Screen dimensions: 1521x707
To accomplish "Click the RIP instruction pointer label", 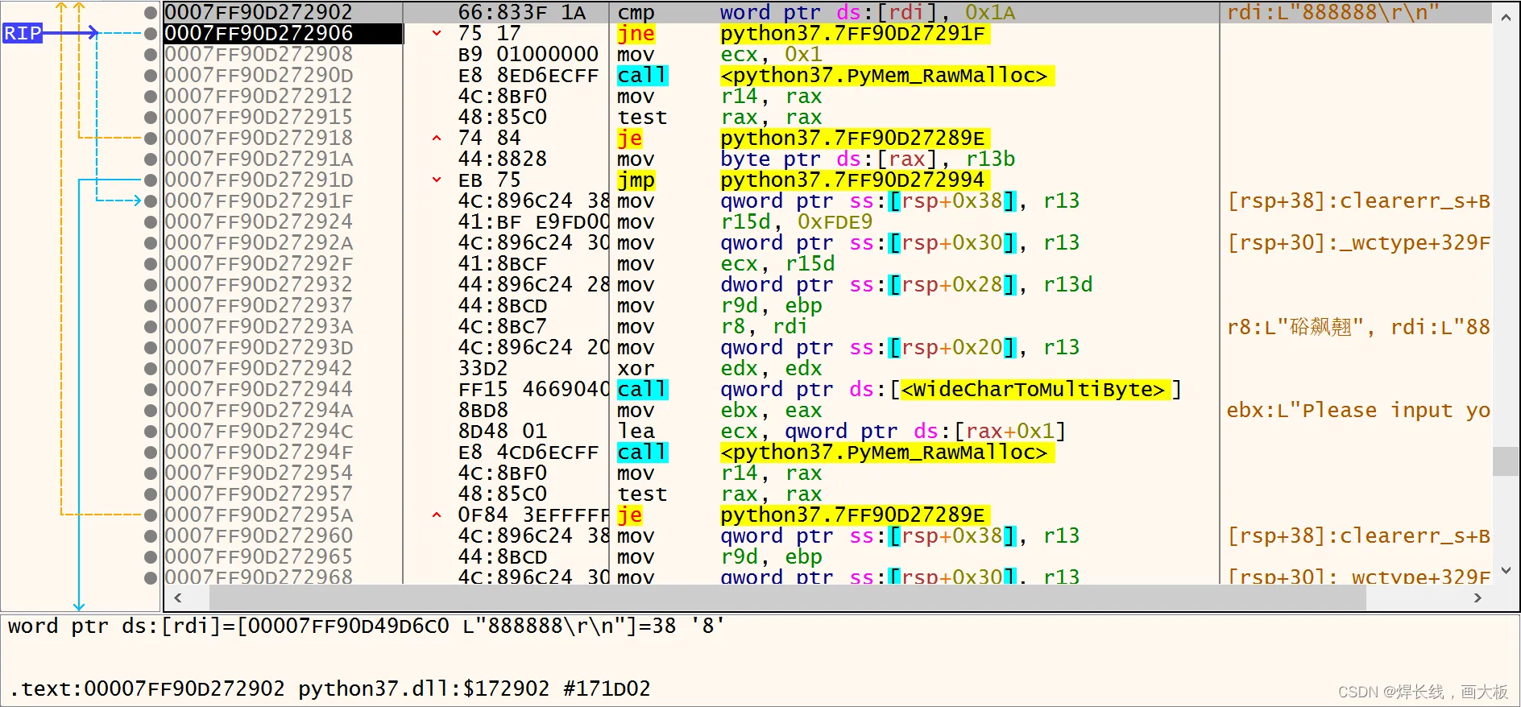I will tap(23, 33).
